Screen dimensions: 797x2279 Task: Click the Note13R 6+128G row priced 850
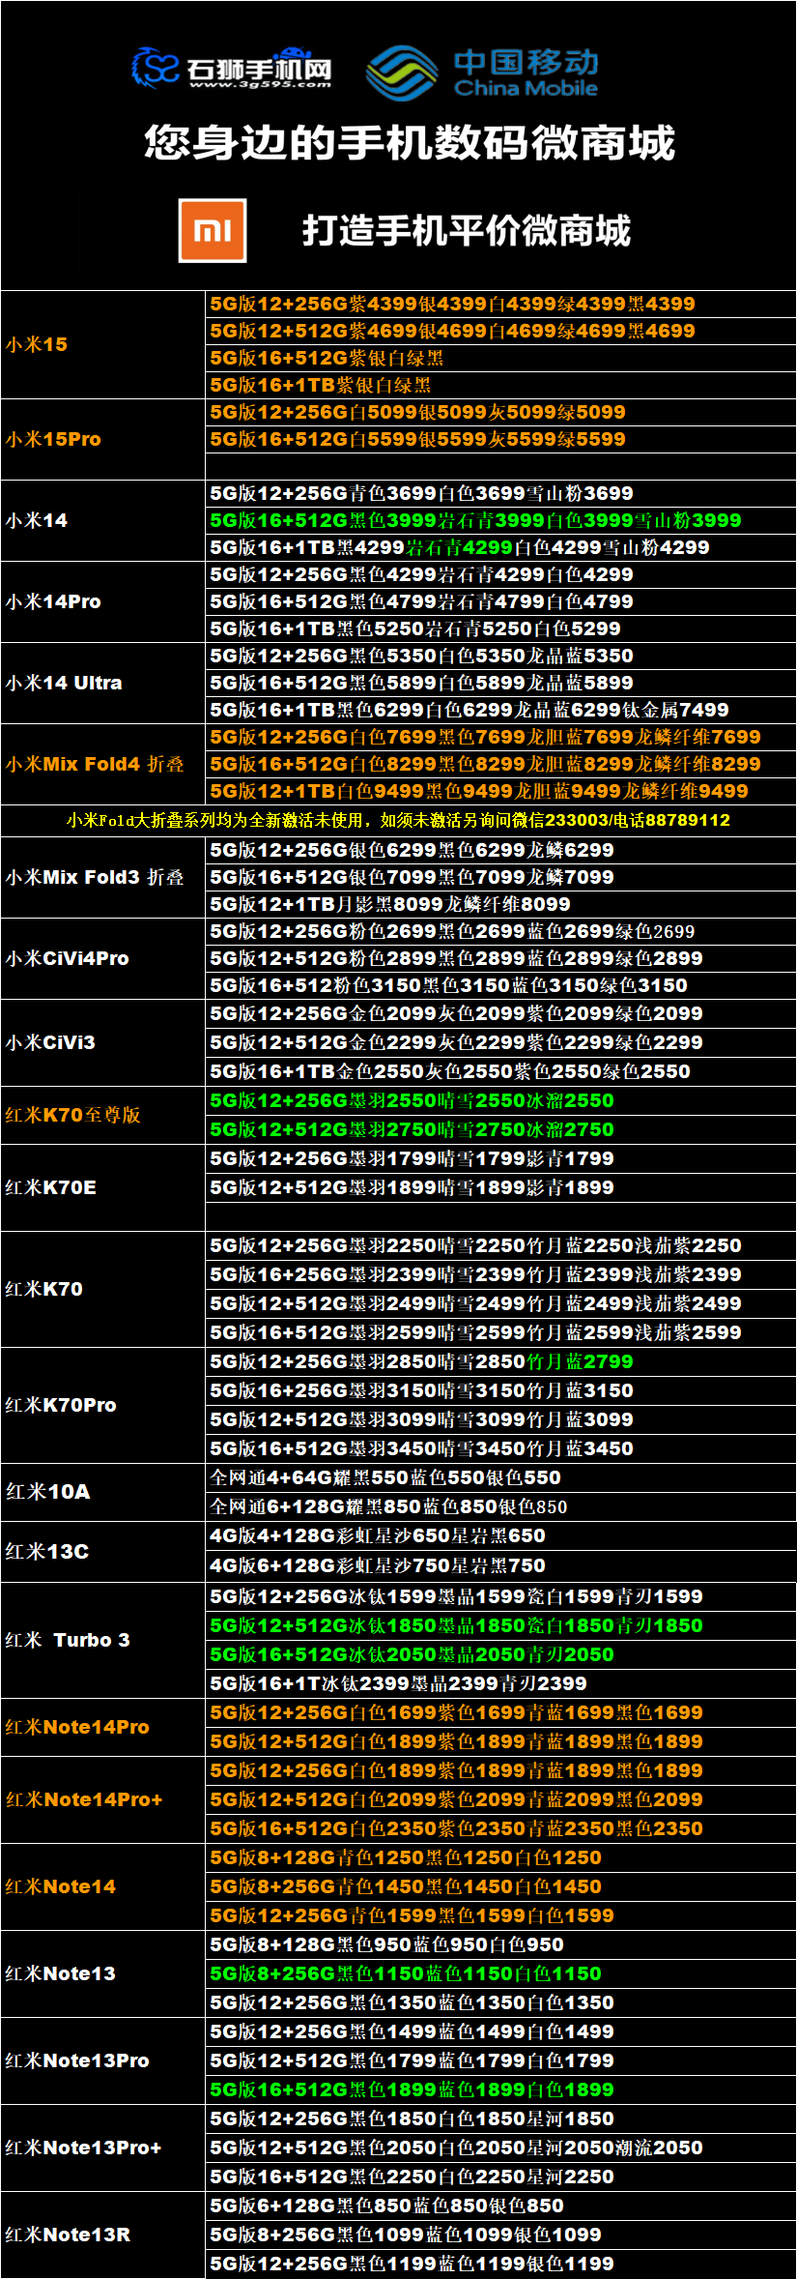pos(500,2206)
